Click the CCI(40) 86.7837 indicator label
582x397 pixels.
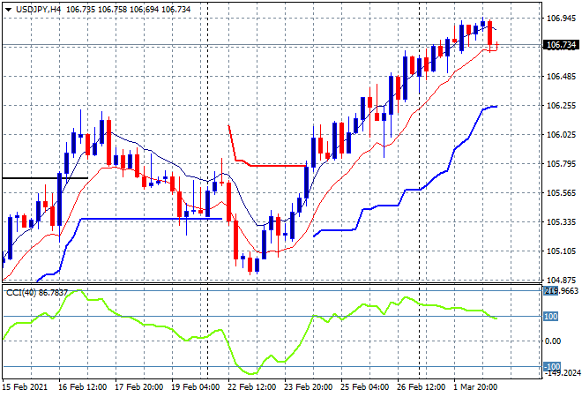click(x=37, y=293)
